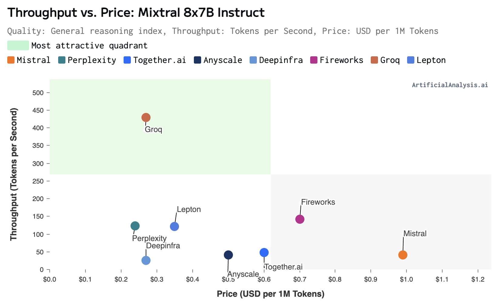Select the Anyscale data point
The height and width of the screenshot is (304, 501).
point(228,255)
